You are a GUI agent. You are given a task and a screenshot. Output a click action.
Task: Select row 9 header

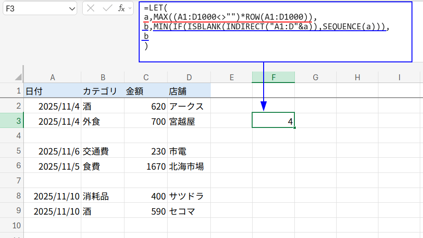point(12,210)
